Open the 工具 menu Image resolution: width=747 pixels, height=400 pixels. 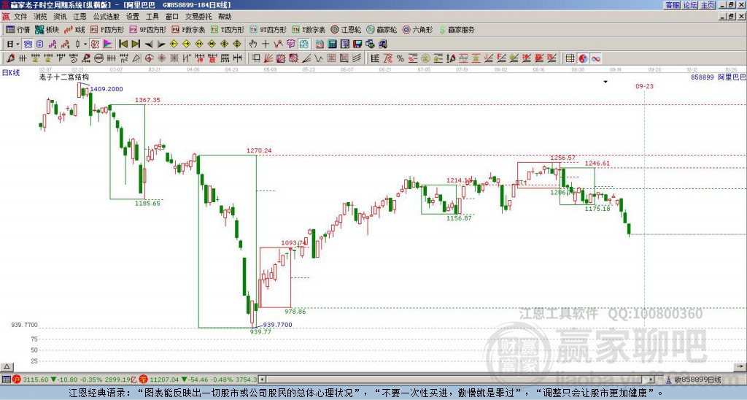click(152, 17)
